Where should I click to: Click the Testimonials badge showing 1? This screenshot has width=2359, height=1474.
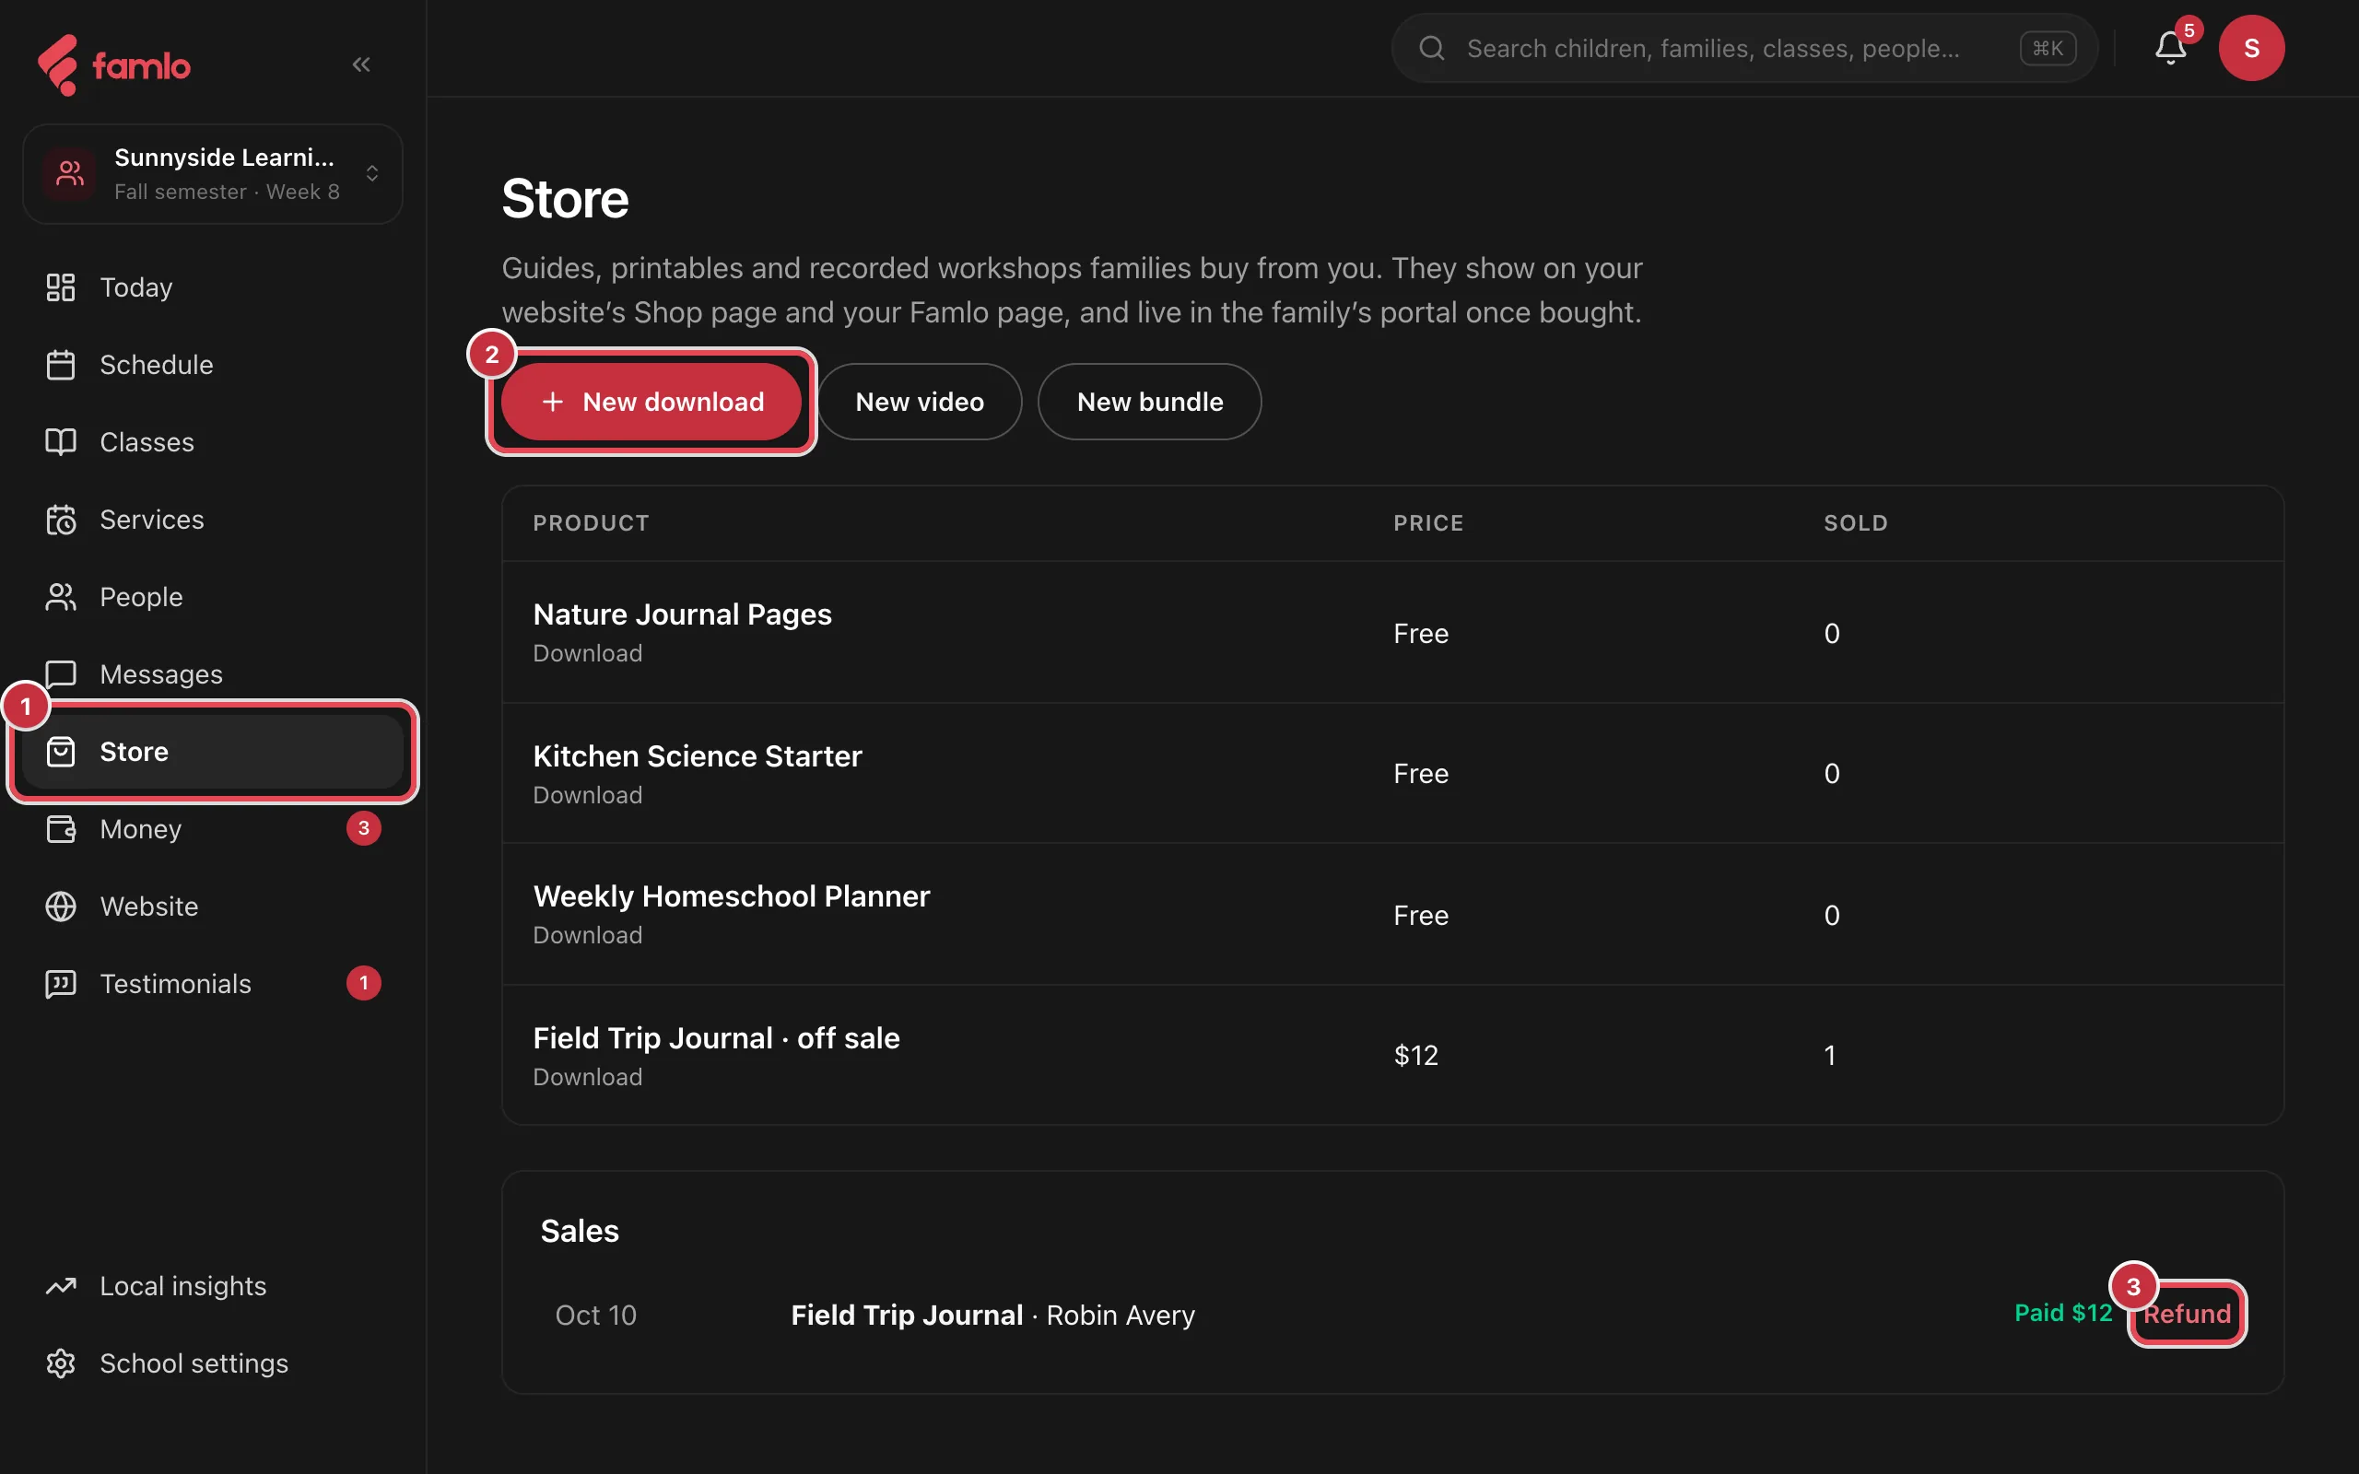tap(364, 984)
